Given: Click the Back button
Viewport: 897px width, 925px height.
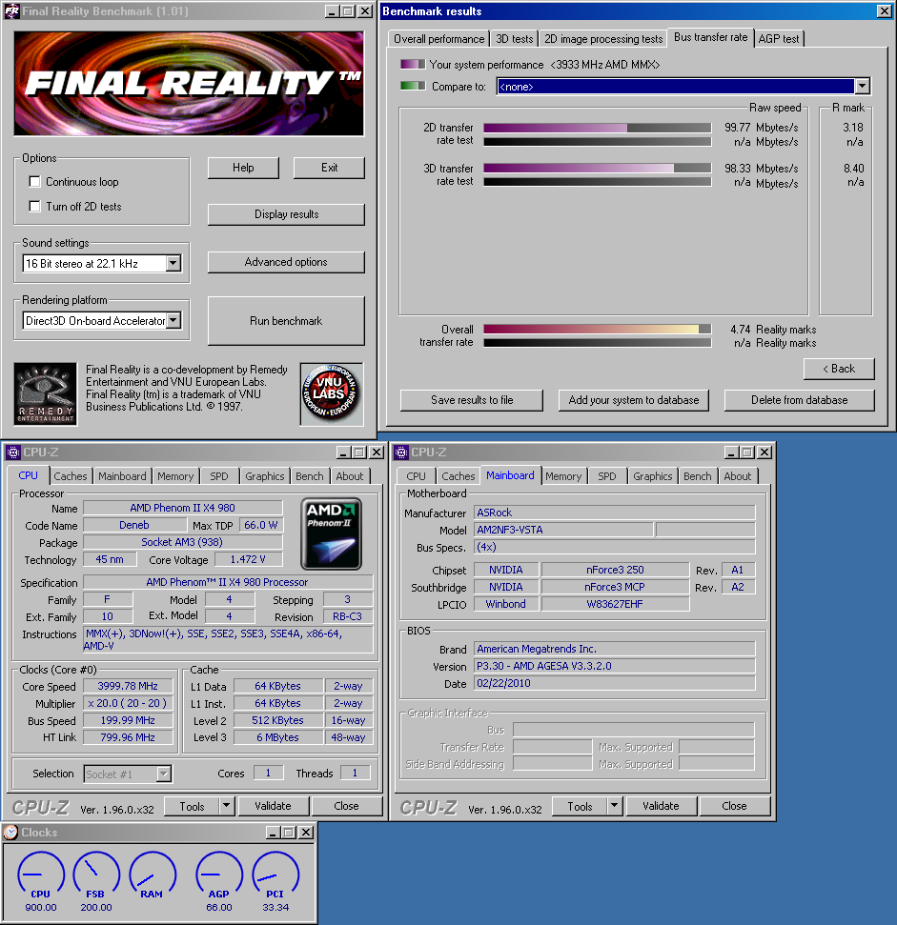Looking at the screenshot, I should click(x=839, y=369).
